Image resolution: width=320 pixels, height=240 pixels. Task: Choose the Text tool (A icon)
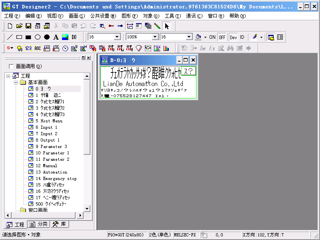click(x=56, y=37)
